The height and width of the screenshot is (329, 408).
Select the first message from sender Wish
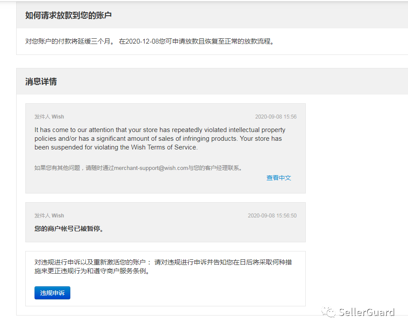pyautogui.click(x=165, y=148)
